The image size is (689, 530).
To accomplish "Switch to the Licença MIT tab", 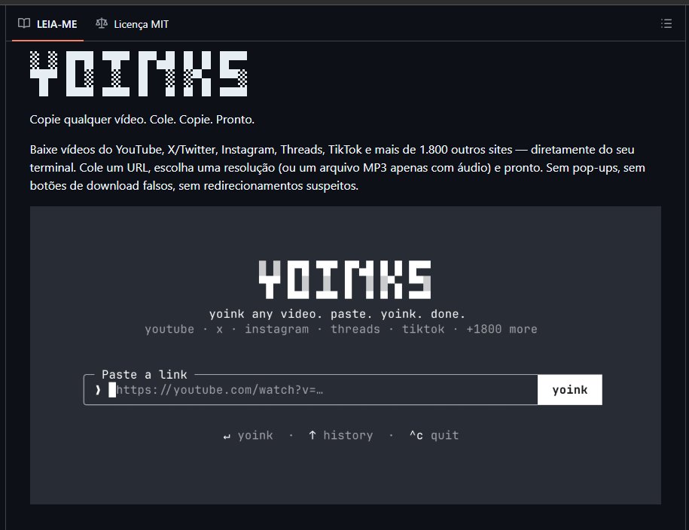I will click(133, 24).
